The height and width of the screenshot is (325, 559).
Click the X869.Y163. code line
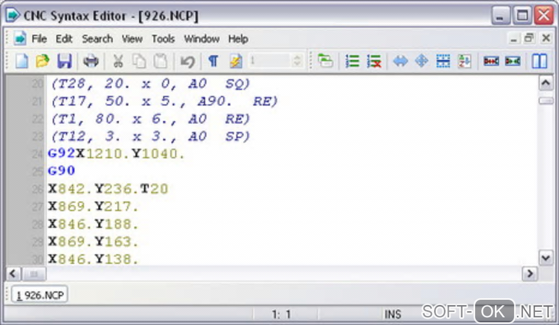[x=93, y=242]
